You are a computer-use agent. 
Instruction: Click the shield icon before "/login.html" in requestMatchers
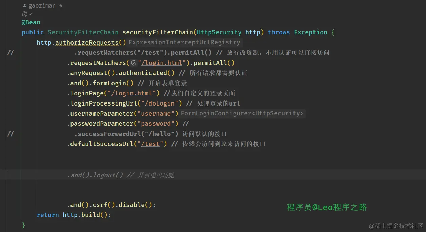(x=134, y=63)
